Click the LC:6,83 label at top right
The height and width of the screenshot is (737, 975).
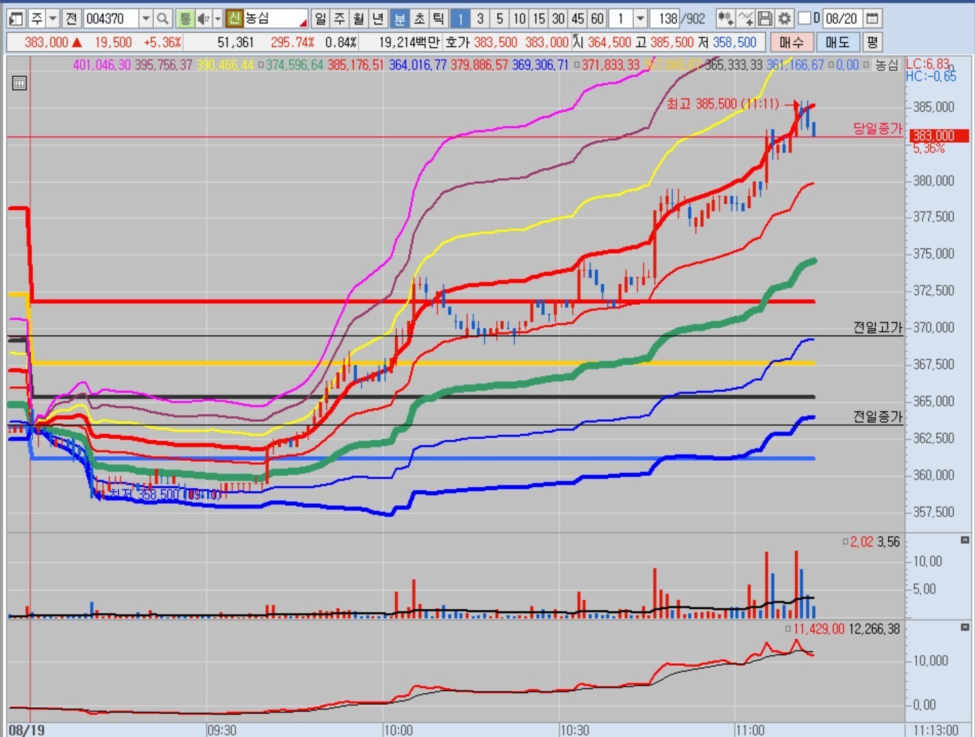click(928, 64)
